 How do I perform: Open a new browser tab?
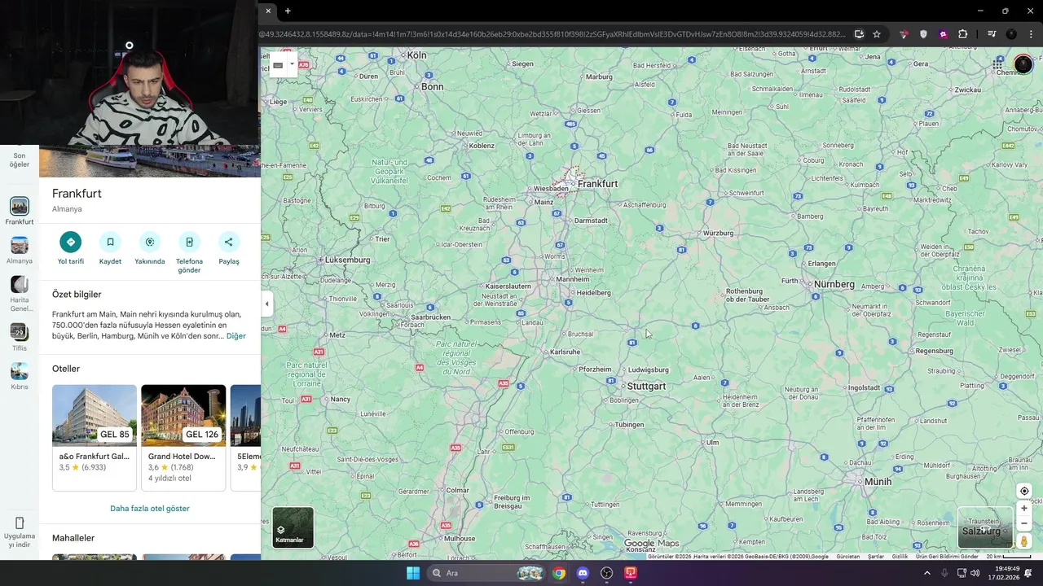pyautogui.click(x=288, y=11)
